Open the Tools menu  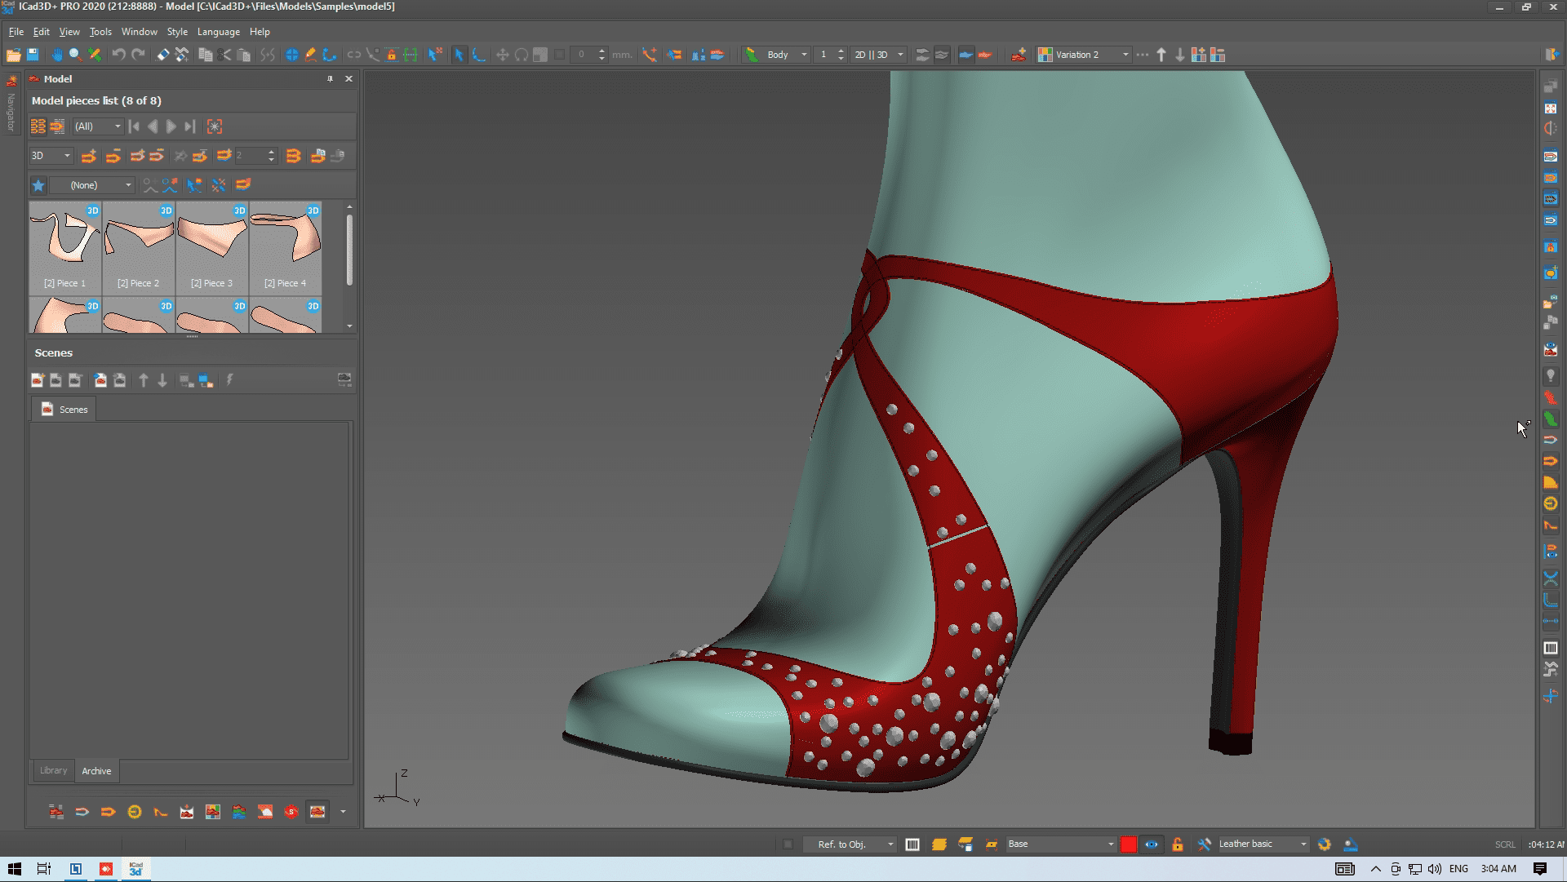(x=100, y=32)
